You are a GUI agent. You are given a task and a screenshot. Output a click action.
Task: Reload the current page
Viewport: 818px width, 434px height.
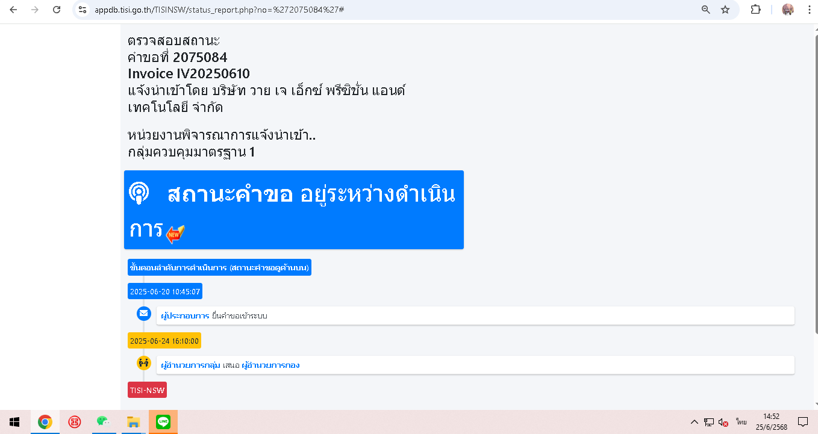coord(57,10)
